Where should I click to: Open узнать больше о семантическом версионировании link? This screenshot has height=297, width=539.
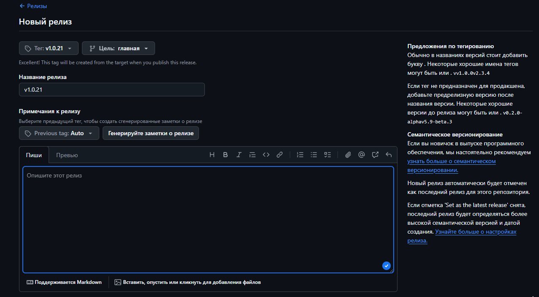pyautogui.click(x=452, y=166)
